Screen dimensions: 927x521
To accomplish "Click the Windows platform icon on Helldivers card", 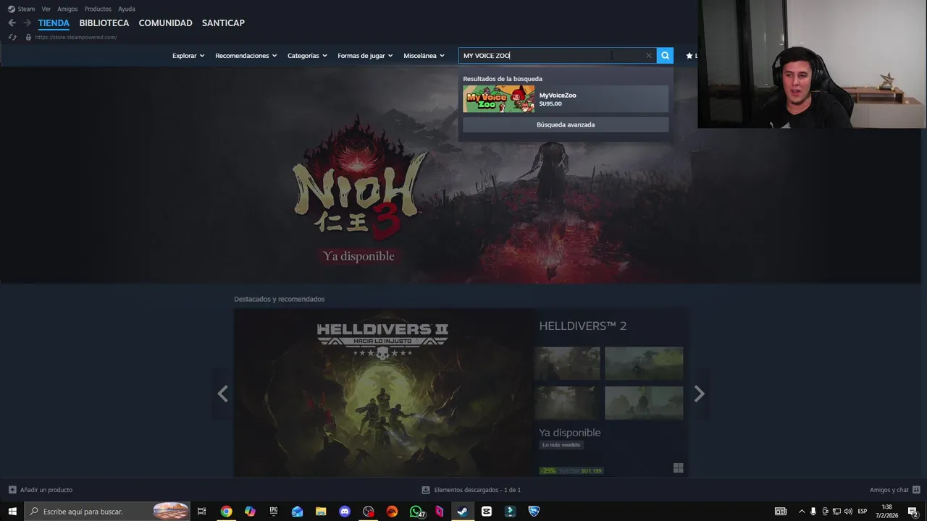I will click(x=678, y=468).
